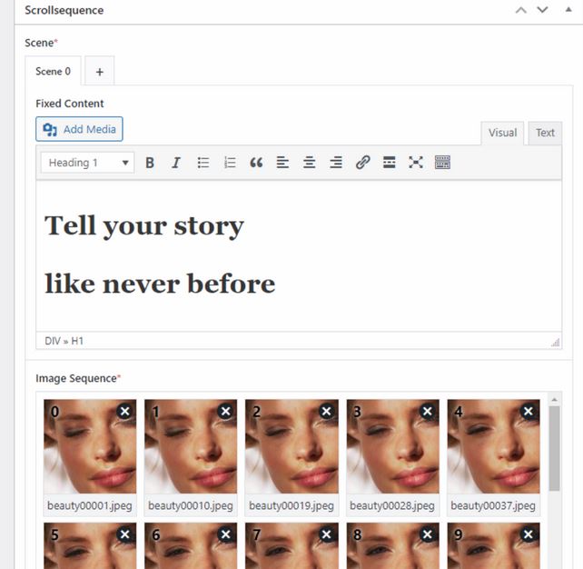
Task: Remove image 2 beauty00019.jpeg
Action: pyautogui.click(x=326, y=411)
